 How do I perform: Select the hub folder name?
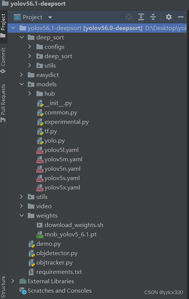point(50,94)
